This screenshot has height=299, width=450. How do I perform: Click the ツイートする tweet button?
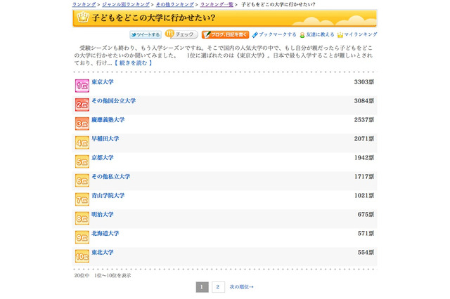[x=146, y=34]
